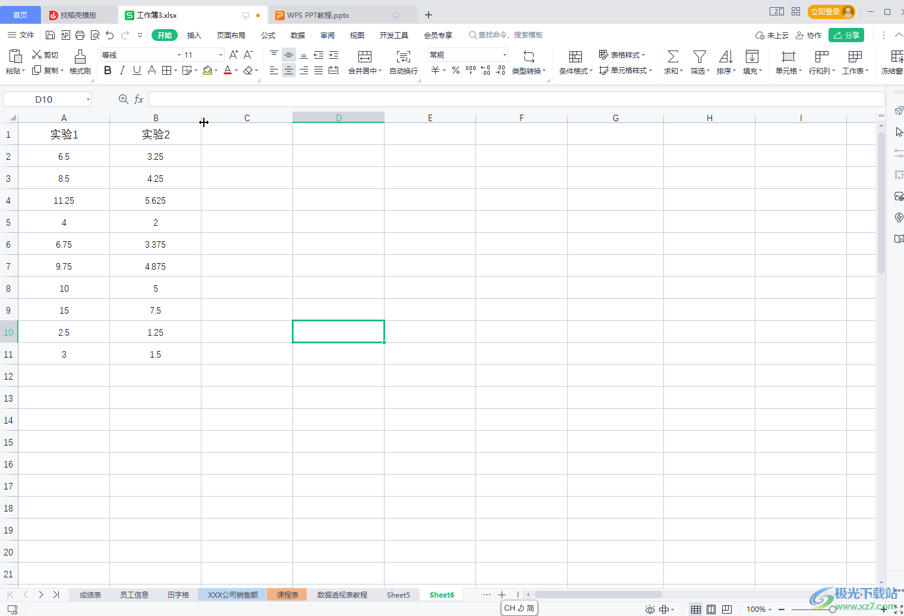This screenshot has width=904, height=616.
Task: Increase font size with A+ icon
Action: (x=234, y=55)
